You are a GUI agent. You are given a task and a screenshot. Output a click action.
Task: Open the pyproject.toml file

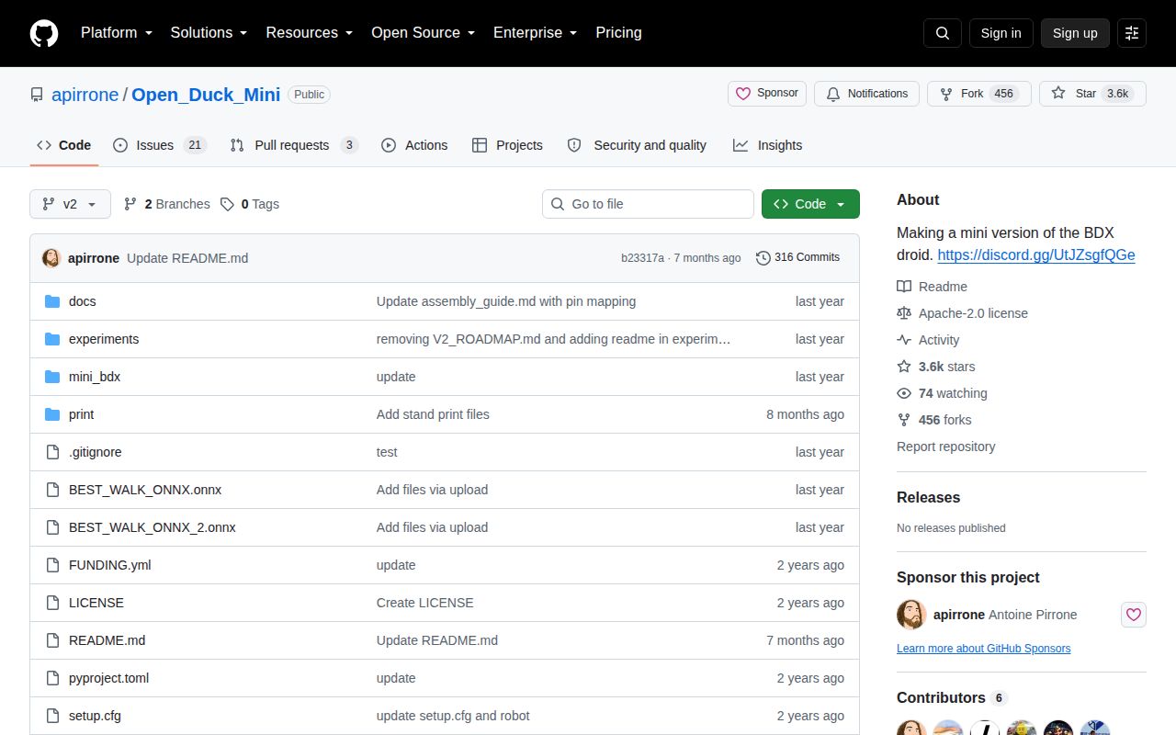pyautogui.click(x=108, y=678)
